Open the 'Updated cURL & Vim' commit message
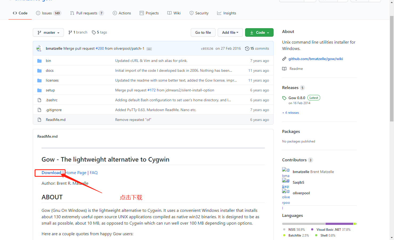This screenshot has width=394, height=240. click(x=151, y=61)
